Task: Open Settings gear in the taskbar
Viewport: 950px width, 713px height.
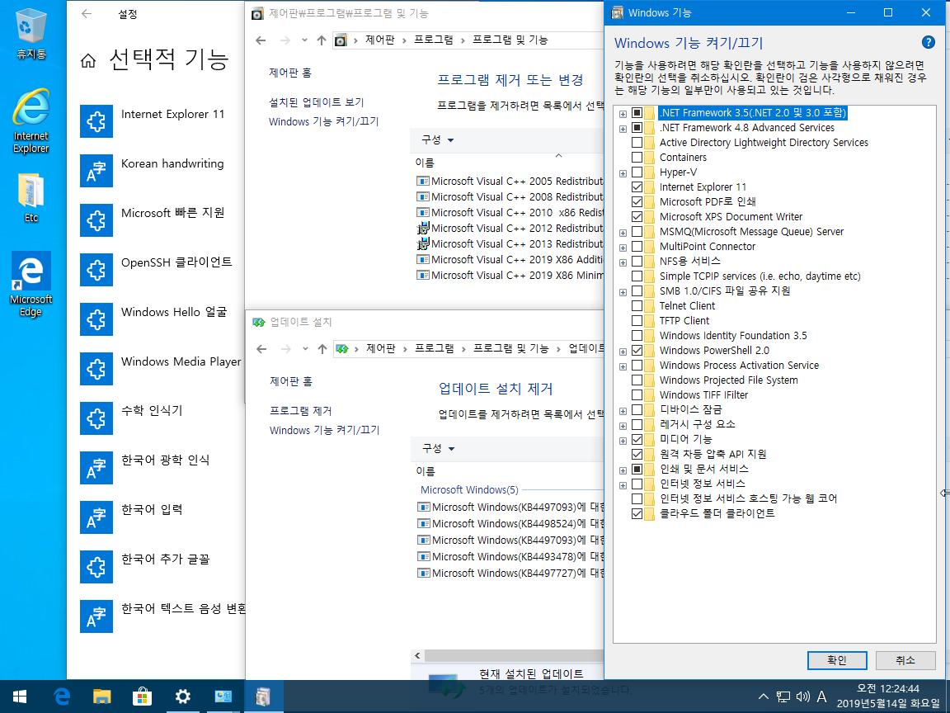Action: [x=182, y=696]
